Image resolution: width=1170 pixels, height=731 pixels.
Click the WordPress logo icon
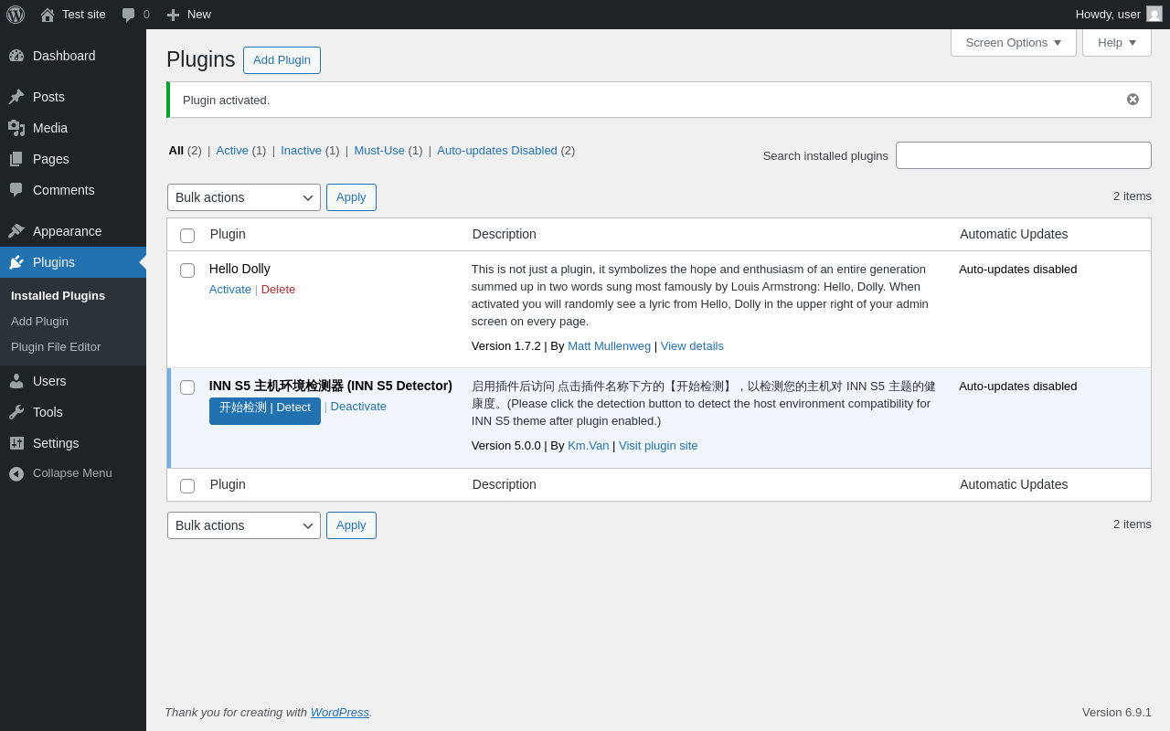click(x=16, y=15)
